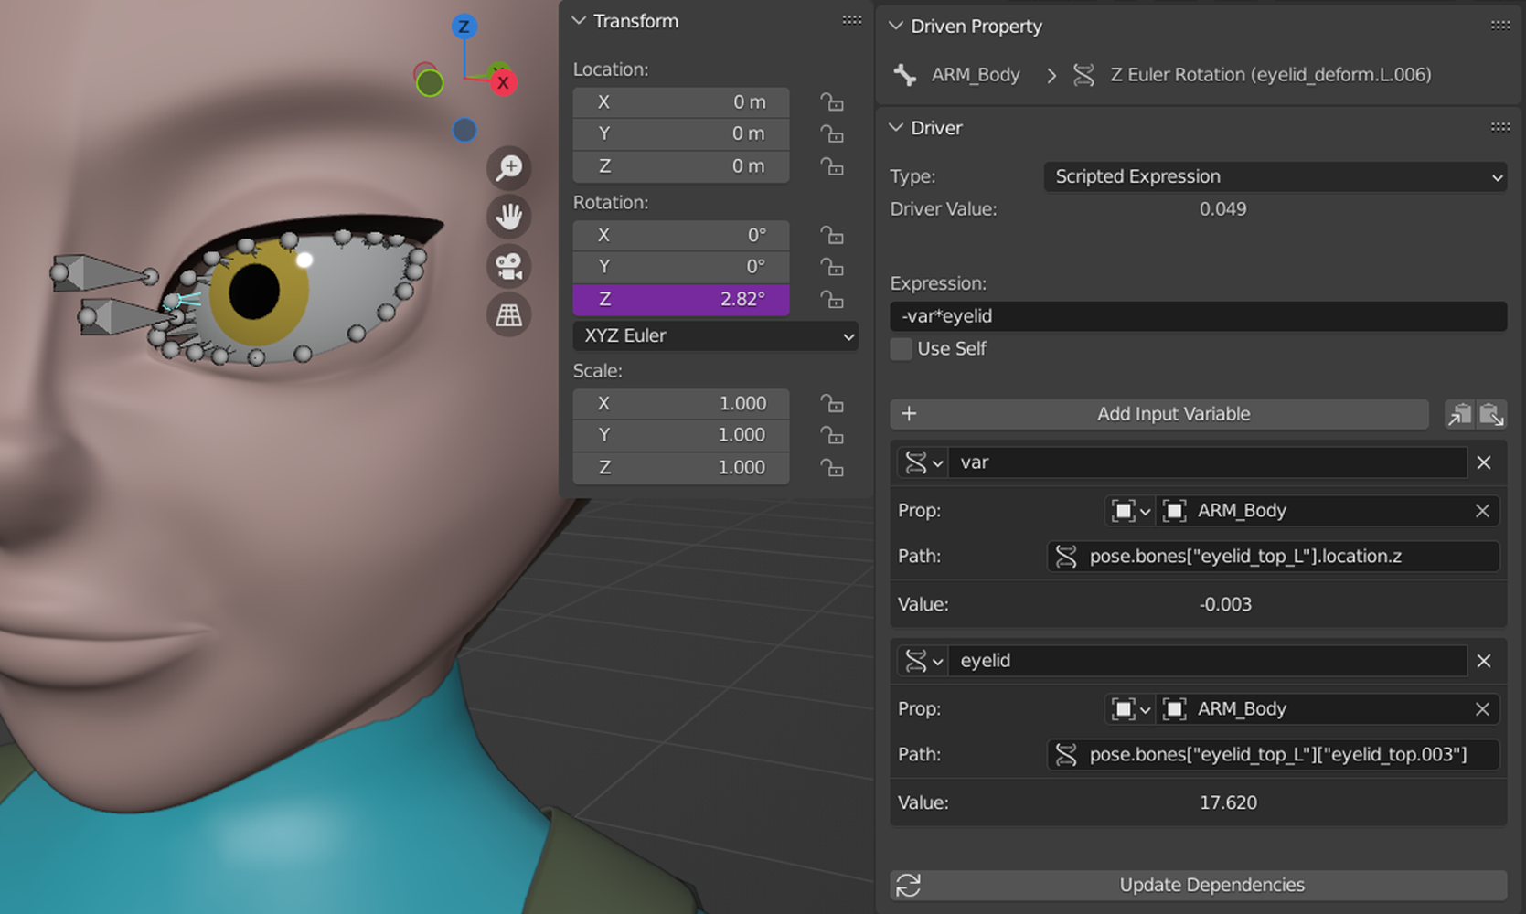The image size is (1526, 914).
Task: Open the XYZ Euler rotation mode dropdown
Action: tap(716, 335)
